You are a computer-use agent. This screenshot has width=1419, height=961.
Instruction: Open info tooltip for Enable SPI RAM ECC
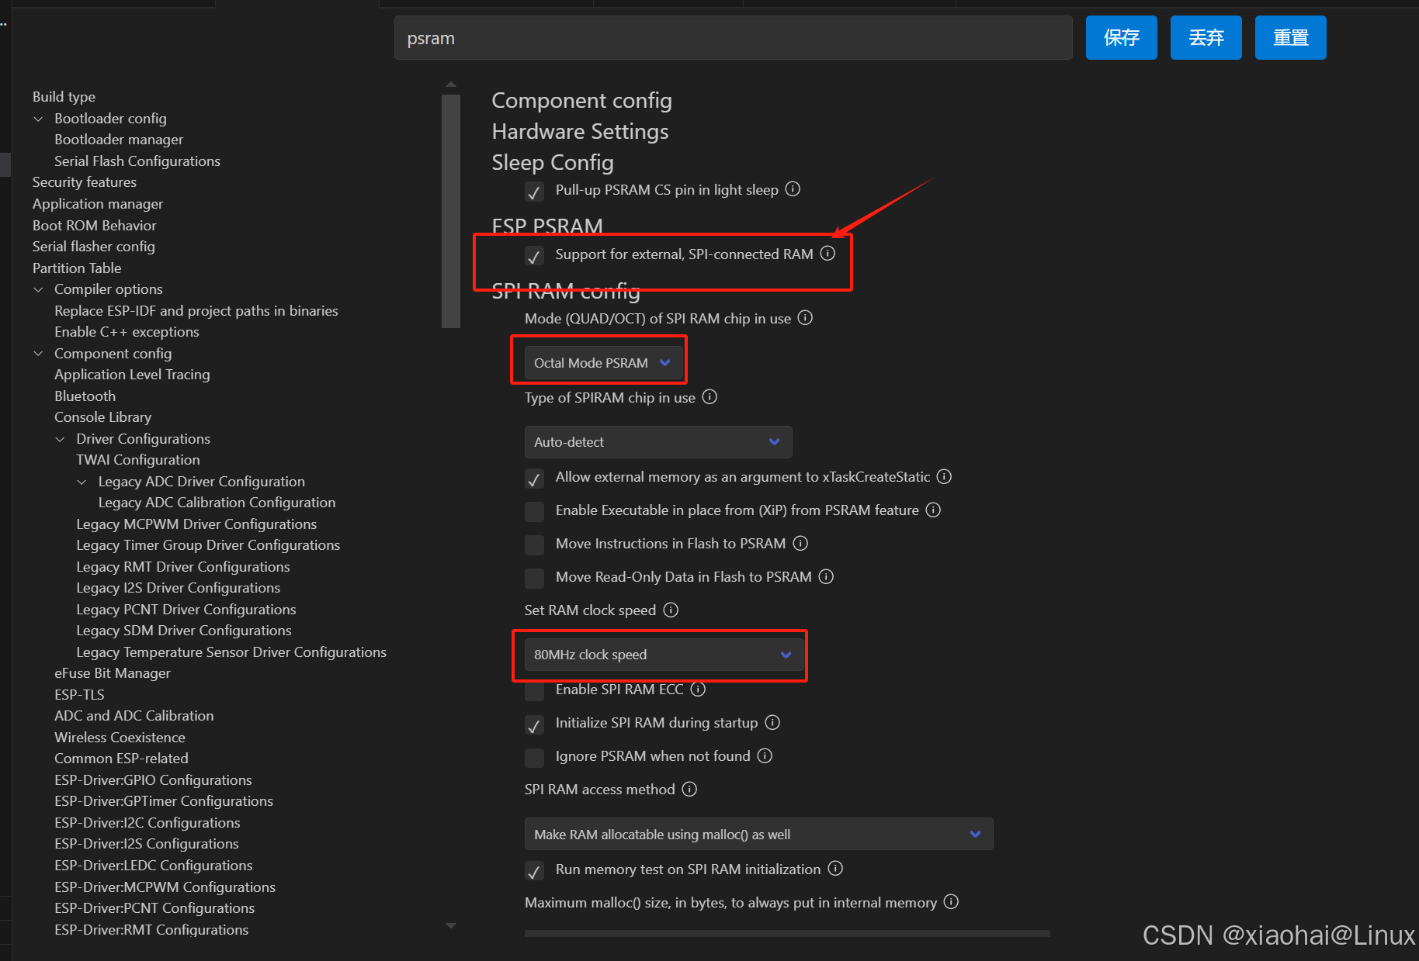pos(698,689)
